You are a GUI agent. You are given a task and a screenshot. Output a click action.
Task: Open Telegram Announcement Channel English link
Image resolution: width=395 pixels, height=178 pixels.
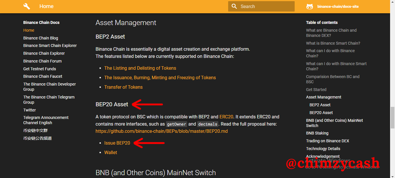[46, 120]
